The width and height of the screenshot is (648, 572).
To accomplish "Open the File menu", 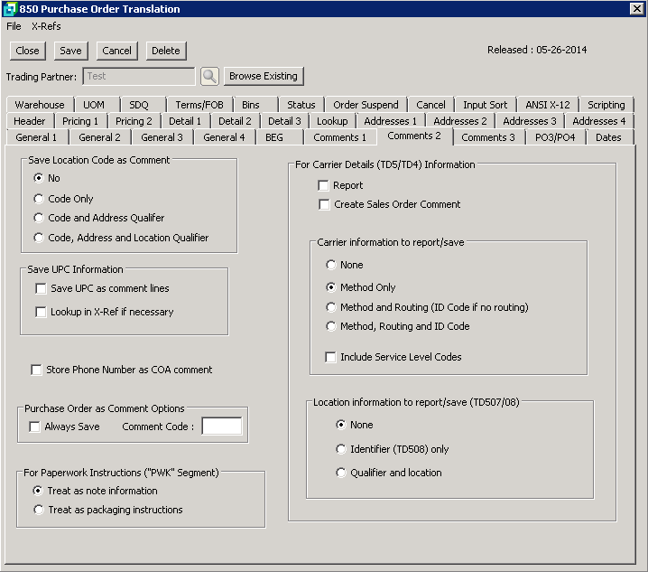I will (14, 26).
